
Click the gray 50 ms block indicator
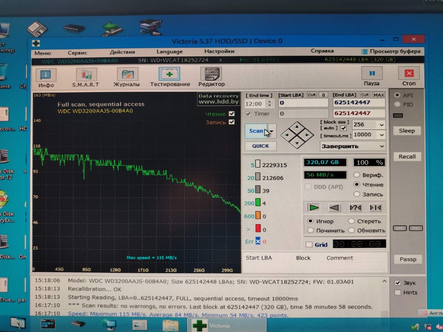258,190
